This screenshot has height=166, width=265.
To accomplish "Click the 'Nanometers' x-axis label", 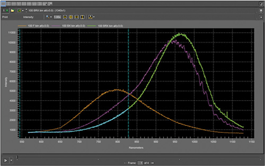I will 136,148.
